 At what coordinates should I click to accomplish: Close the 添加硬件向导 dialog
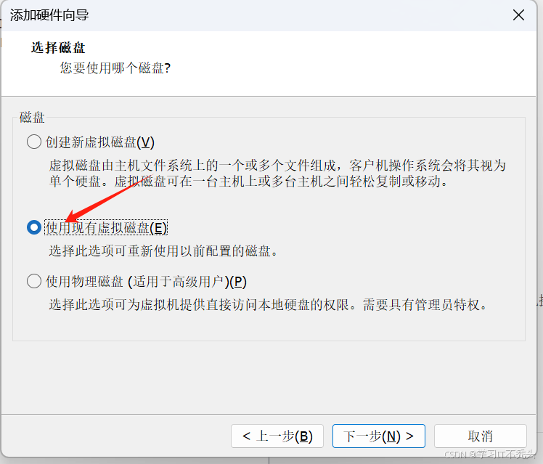pyautogui.click(x=518, y=15)
